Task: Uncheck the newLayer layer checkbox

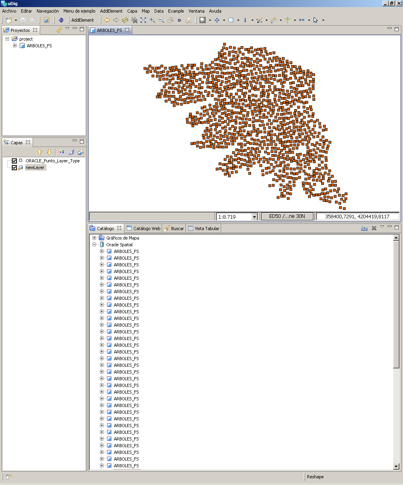Action: pos(15,167)
